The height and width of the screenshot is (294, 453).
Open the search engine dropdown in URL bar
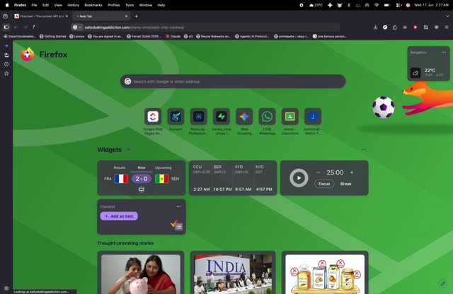coord(77,28)
